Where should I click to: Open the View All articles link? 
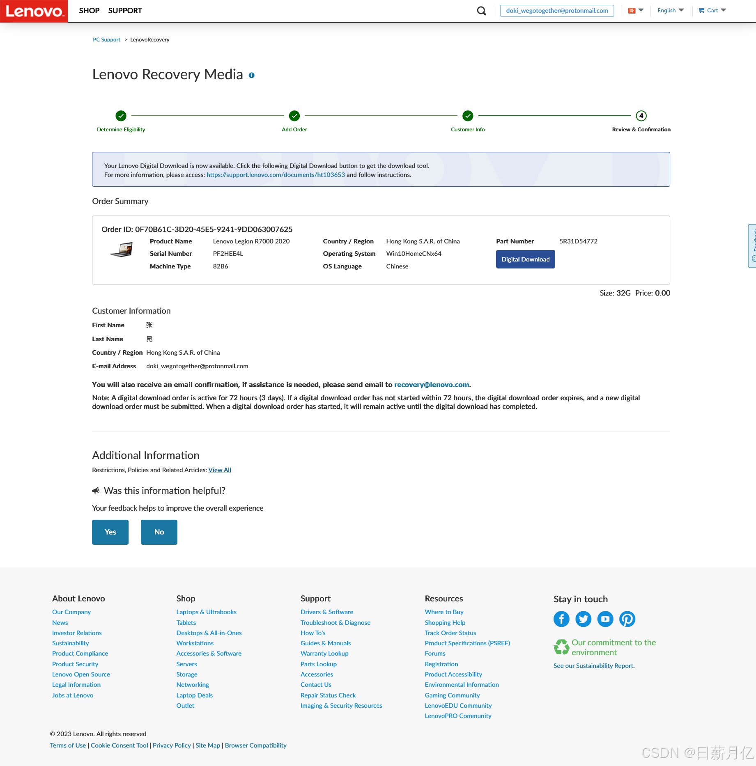[x=220, y=470]
